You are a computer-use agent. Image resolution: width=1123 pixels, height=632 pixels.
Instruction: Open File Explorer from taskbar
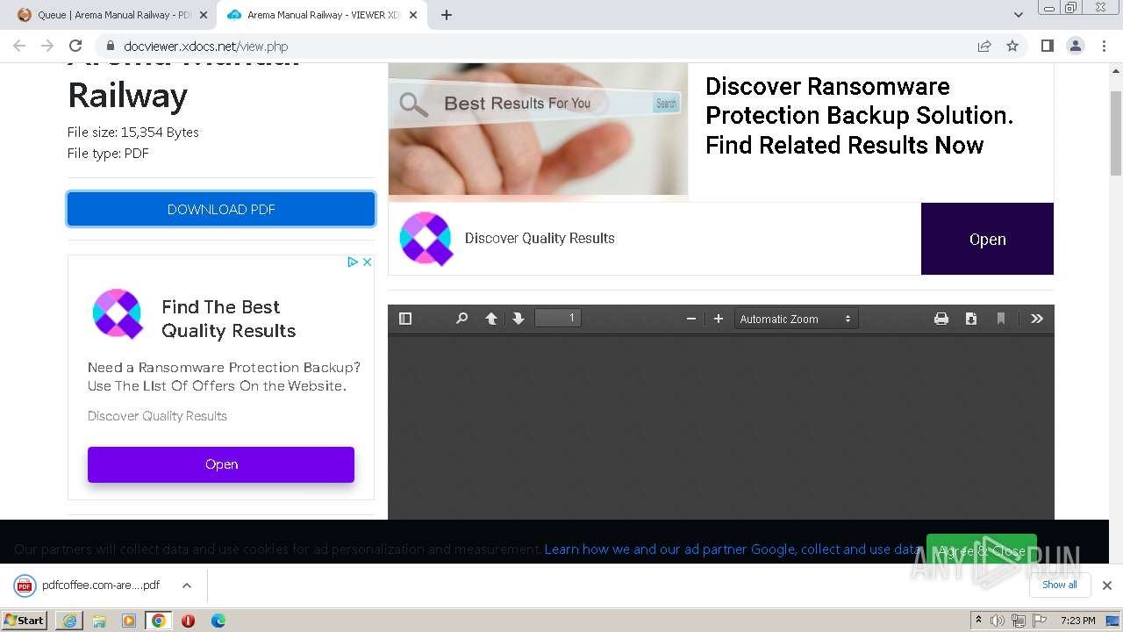(99, 621)
